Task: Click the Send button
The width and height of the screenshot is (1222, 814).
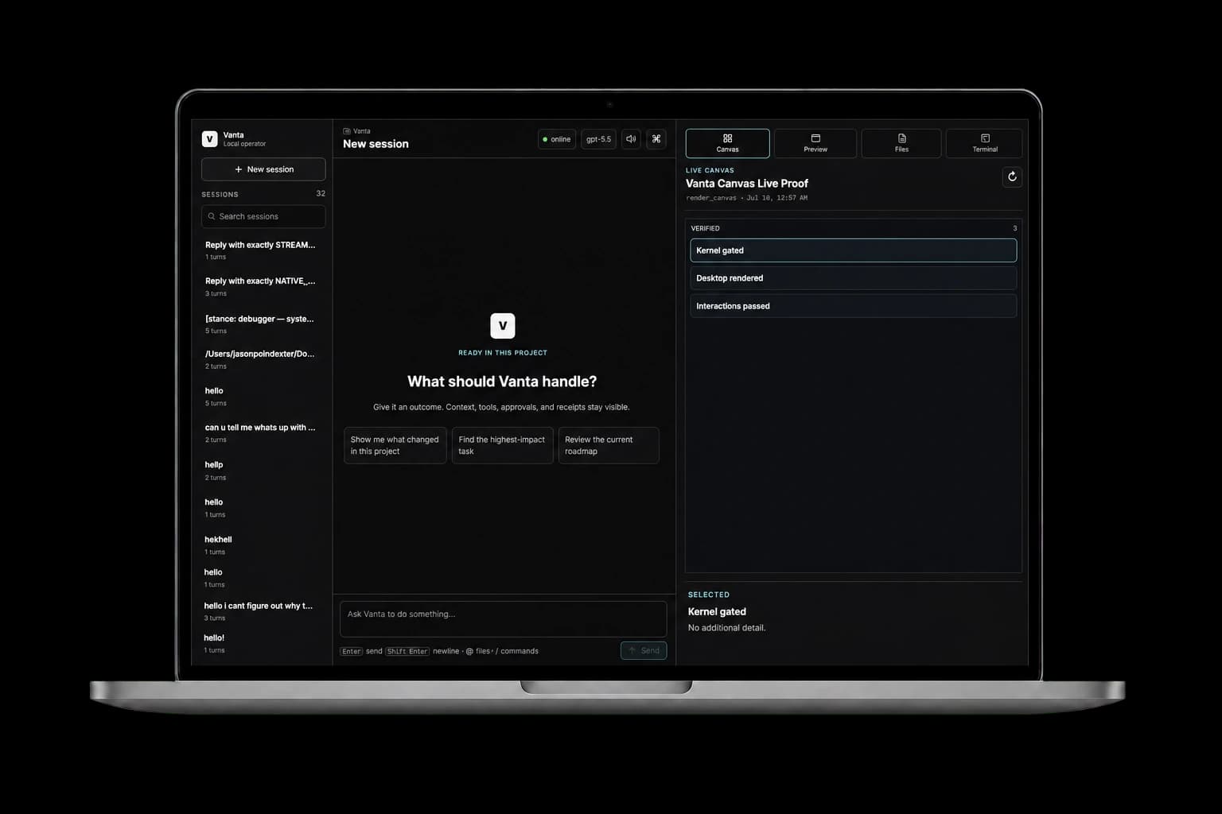Action: 644,650
